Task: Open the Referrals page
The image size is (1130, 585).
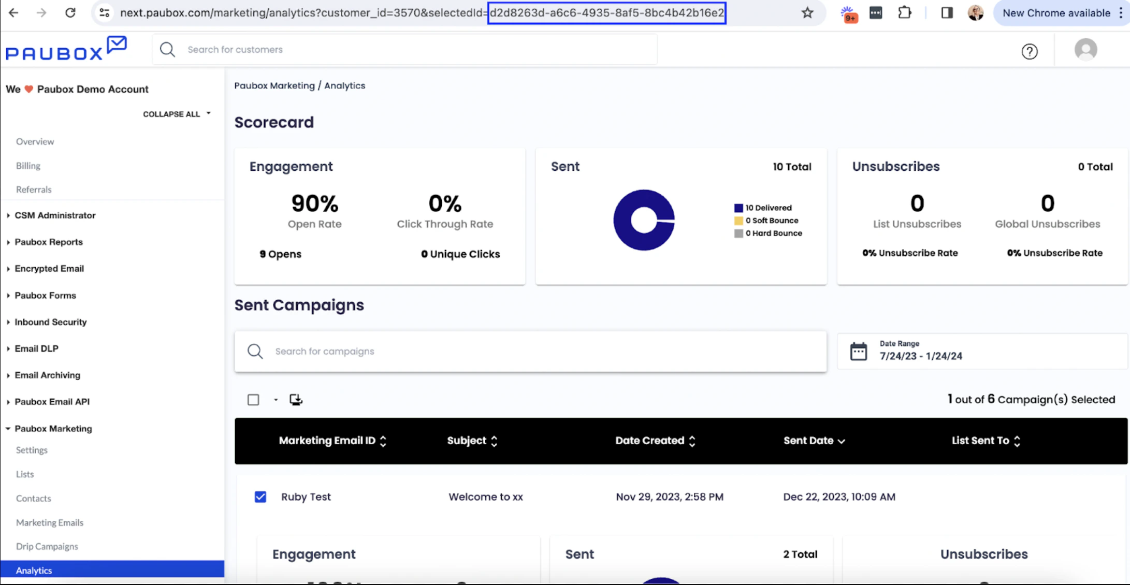Action: click(x=34, y=189)
